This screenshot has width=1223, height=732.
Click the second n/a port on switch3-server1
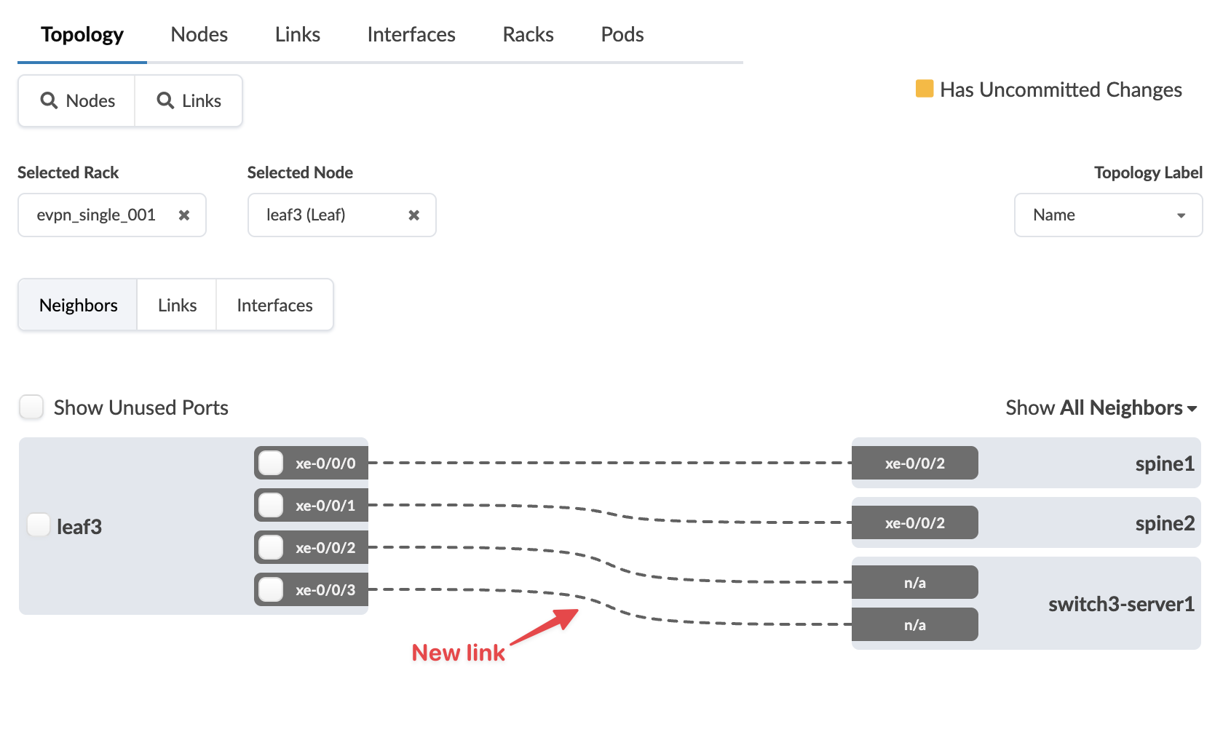(x=914, y=625)
